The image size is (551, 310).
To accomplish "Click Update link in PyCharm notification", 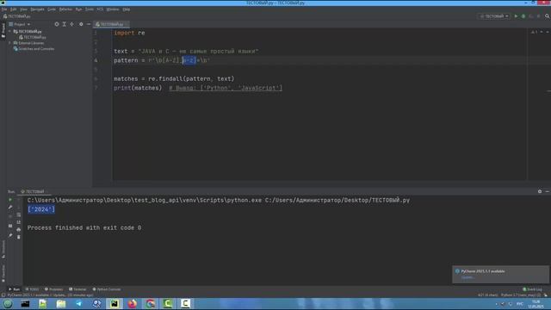I will point(467,277).
